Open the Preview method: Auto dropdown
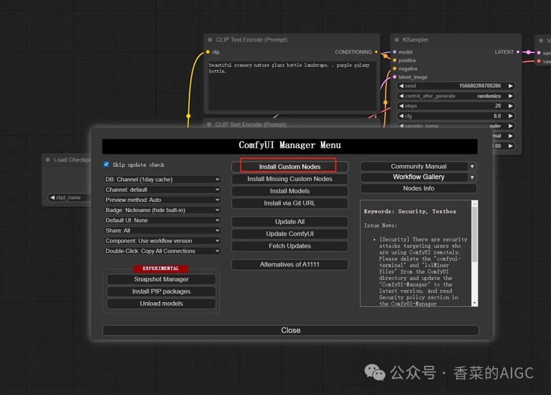Viewport: 551px width, 395px height. pyautogui.click(x=162, y=200)
